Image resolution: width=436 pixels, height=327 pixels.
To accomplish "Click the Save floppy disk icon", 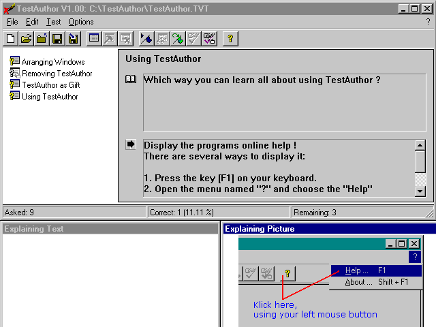I will (x=57, y=39).
